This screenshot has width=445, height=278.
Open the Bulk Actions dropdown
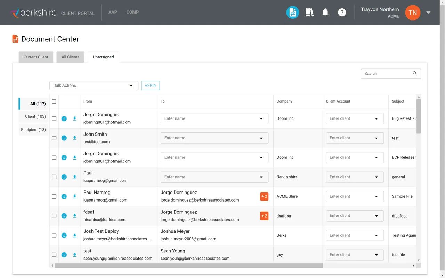94,85
